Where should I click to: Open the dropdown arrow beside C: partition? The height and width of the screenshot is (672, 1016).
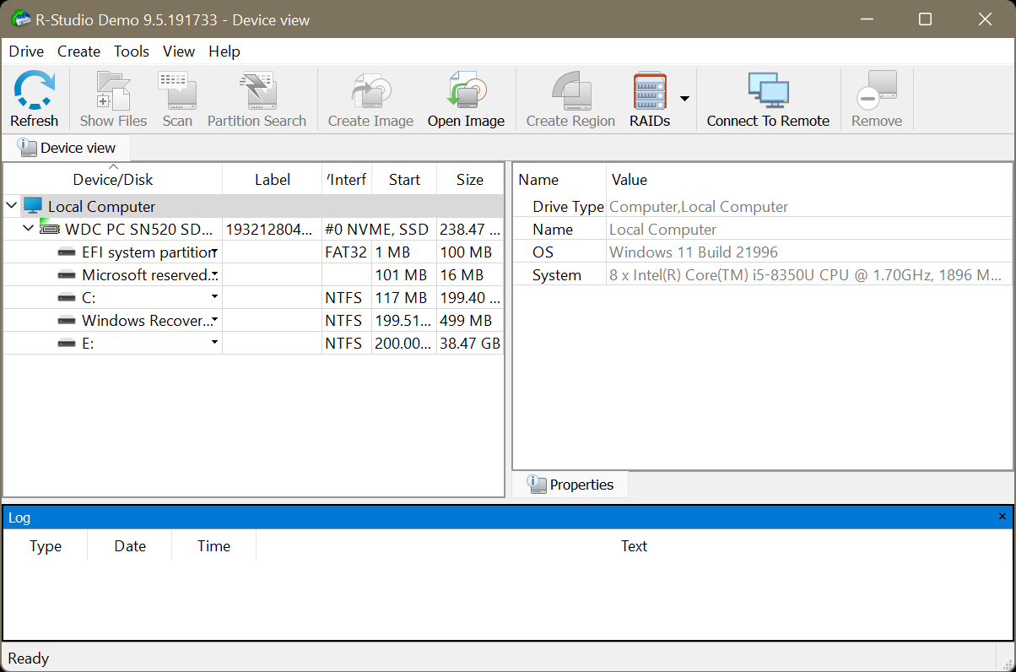pyautogui.click(x=214, y=297)
